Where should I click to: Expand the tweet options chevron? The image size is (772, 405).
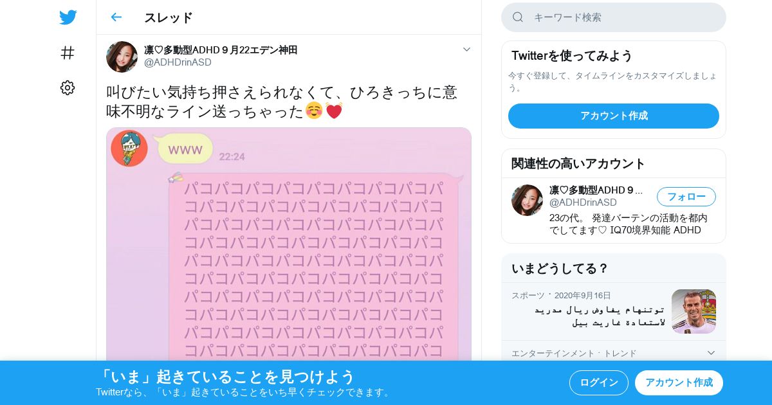tap(467, 50)
